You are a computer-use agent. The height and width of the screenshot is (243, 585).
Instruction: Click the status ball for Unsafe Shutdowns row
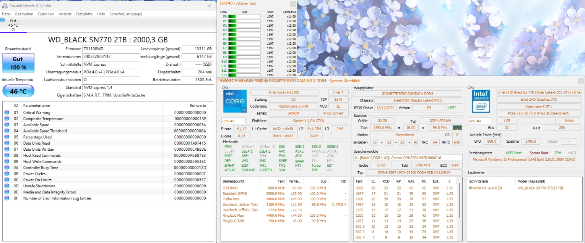click(7, 186)
